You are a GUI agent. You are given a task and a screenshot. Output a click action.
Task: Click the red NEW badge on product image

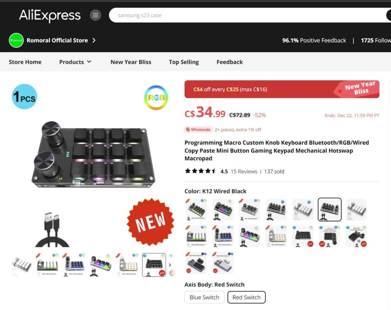point(150,222)
